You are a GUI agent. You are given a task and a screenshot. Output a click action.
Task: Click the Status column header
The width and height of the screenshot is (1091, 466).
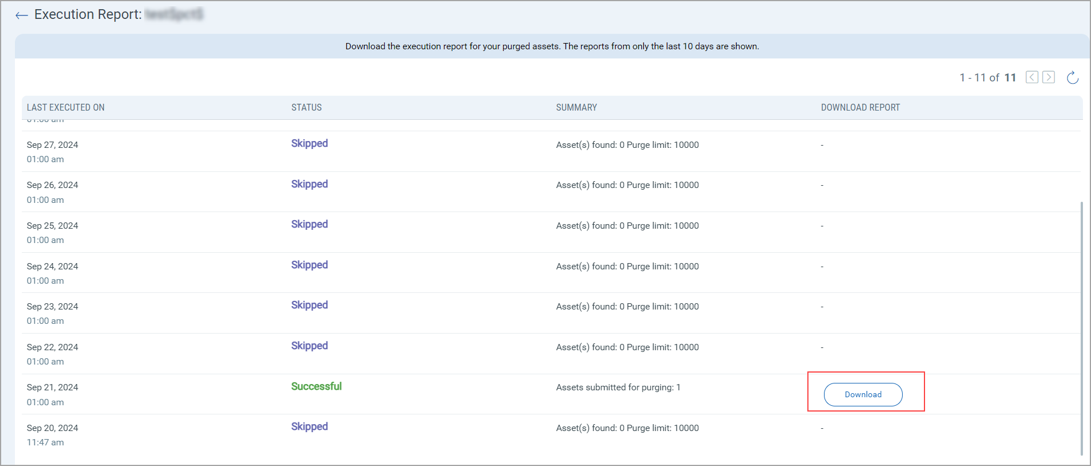(x=307, y=107)
